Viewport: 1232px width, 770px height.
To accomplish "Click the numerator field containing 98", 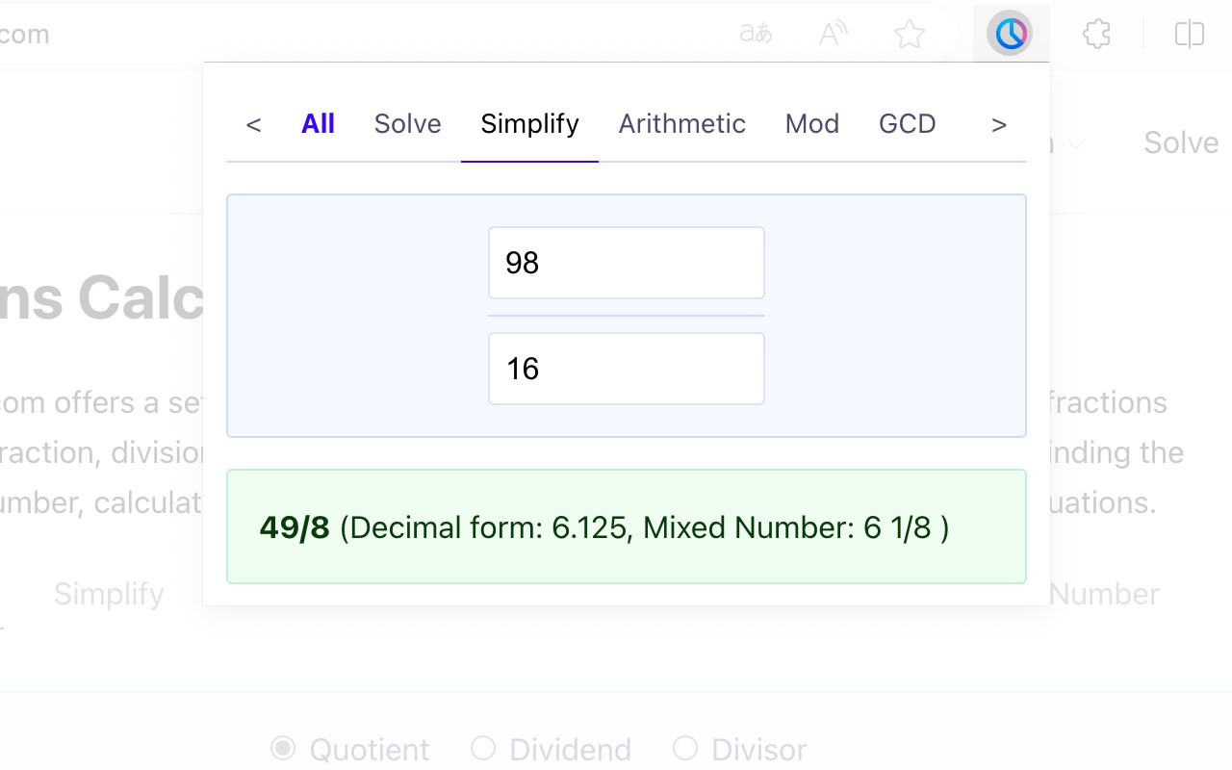I will click(626, 263).
